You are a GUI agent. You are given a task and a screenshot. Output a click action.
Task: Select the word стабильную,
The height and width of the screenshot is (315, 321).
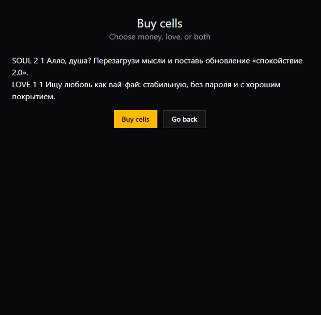point(166,85)
